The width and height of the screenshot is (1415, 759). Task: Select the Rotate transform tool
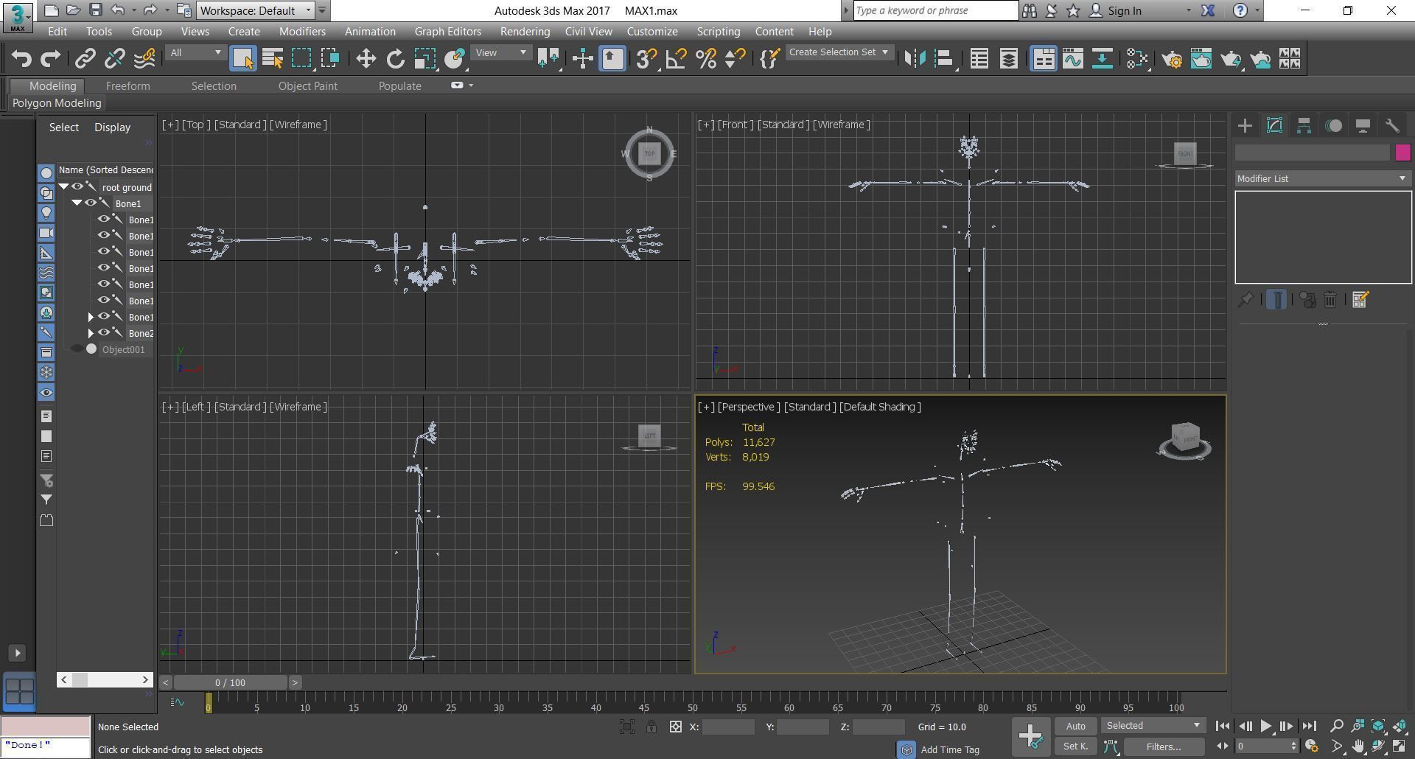tap(396, 59)
